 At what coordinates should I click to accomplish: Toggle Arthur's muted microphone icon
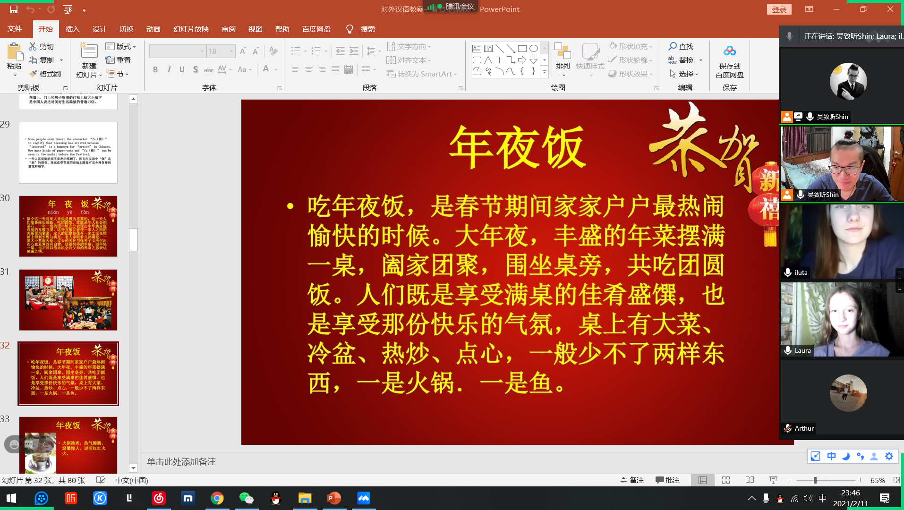(x=788, y=428)
